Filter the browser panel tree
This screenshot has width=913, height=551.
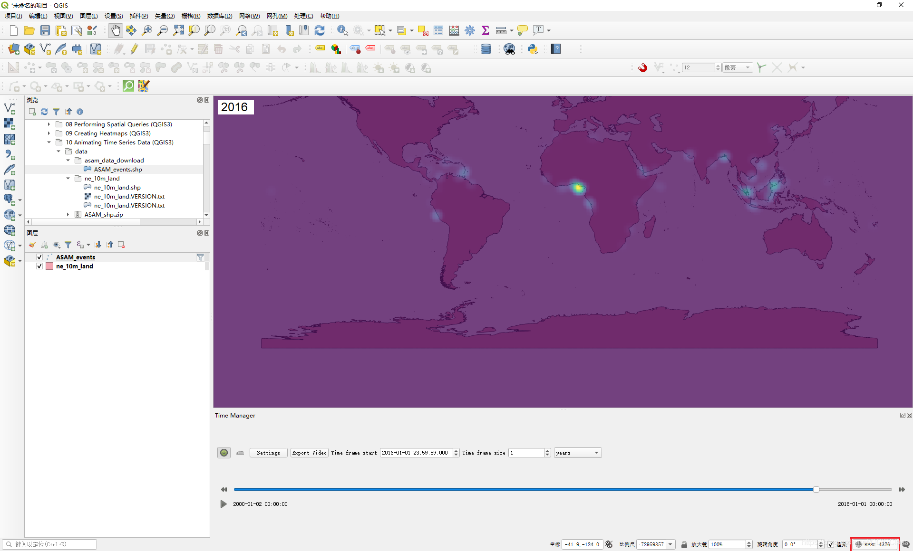pos(56,112)
